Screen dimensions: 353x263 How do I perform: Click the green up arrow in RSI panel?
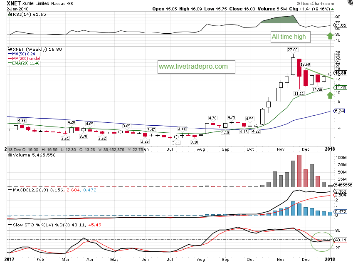(330, 35)
